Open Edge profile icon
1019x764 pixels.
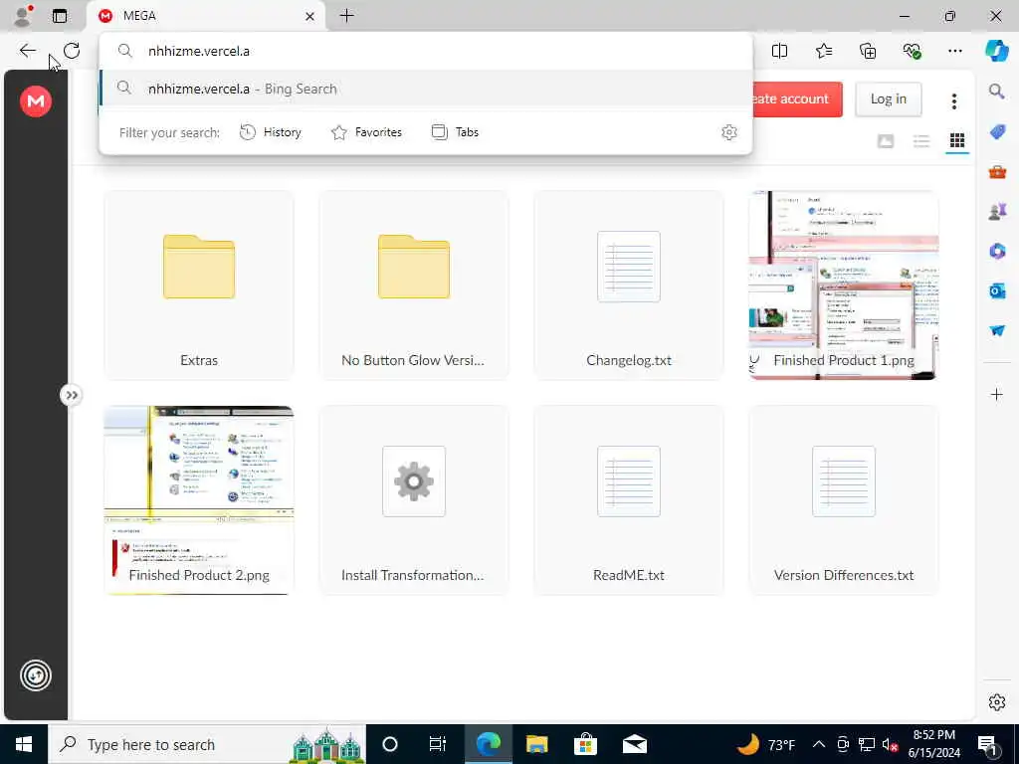click(23, 16)
